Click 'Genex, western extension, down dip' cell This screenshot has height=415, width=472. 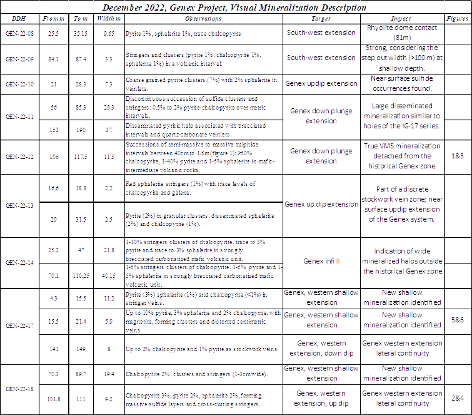coord(321,348)
